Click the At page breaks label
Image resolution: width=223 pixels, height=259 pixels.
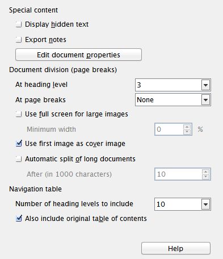tap(40, 100)
